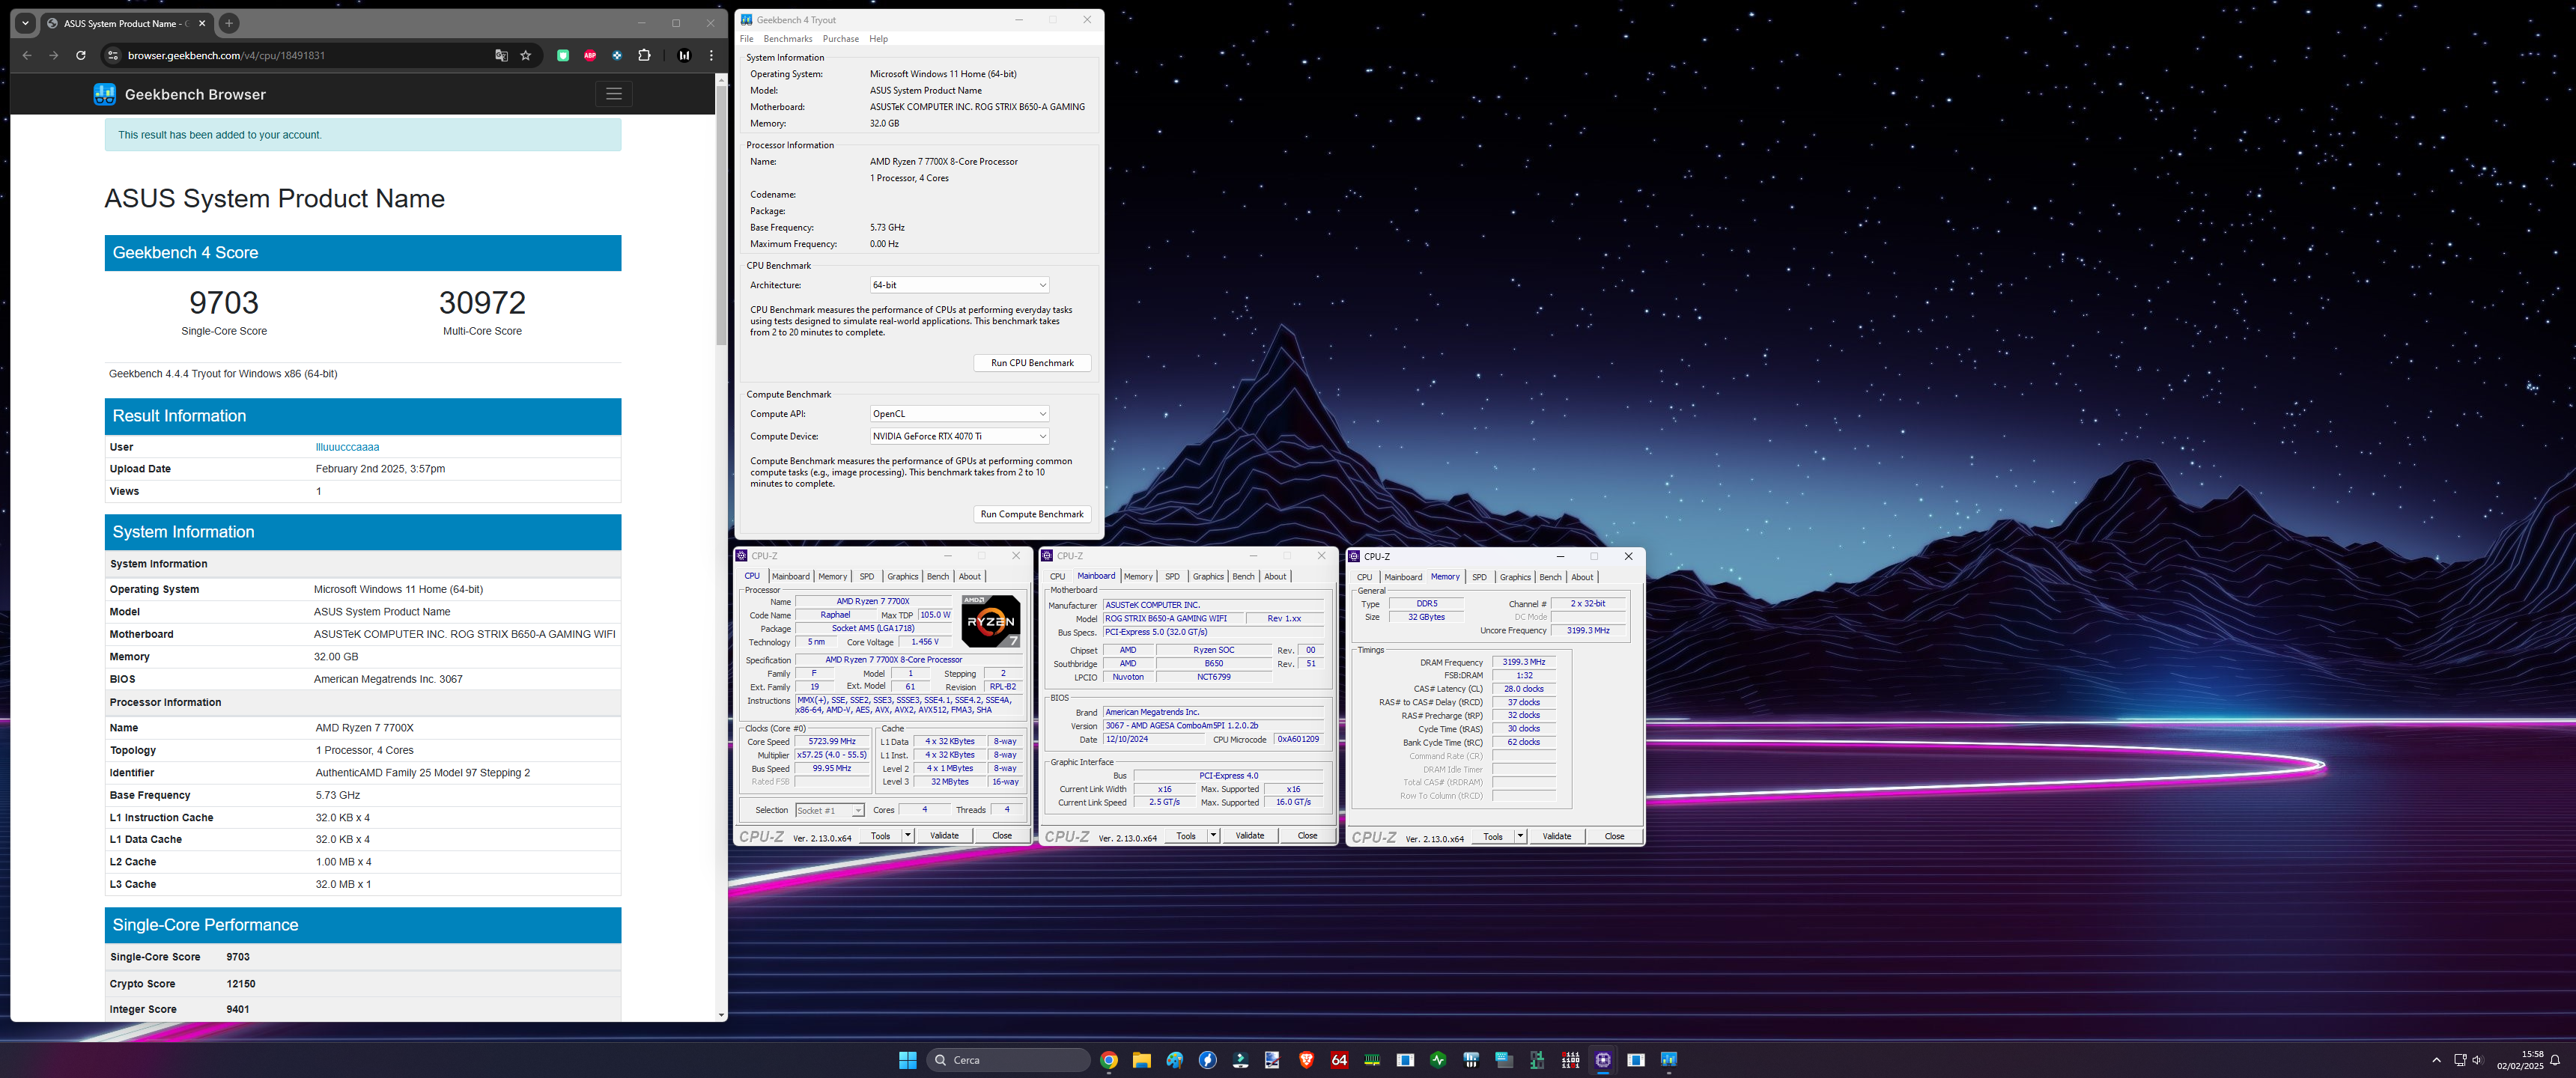This screenshot has width=2576, height=1078.
Task: Open the Architecture 64-bit dropdown
Action: click(959, 285)
